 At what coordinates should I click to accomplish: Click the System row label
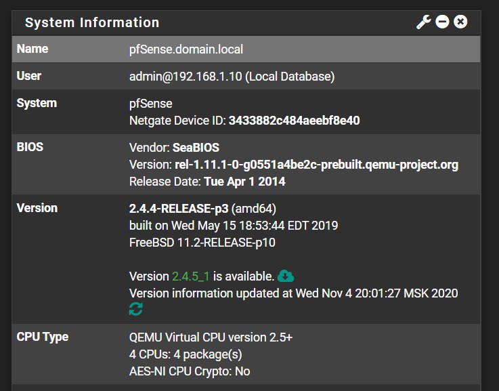tap(37, 103)
